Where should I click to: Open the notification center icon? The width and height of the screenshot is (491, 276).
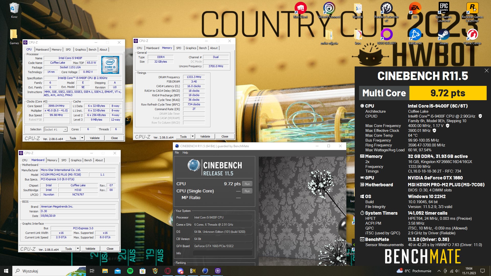tap(483, 271)
